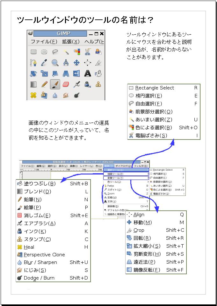Expand the 描画ツール(P) submenu

[x=126, y=174]
